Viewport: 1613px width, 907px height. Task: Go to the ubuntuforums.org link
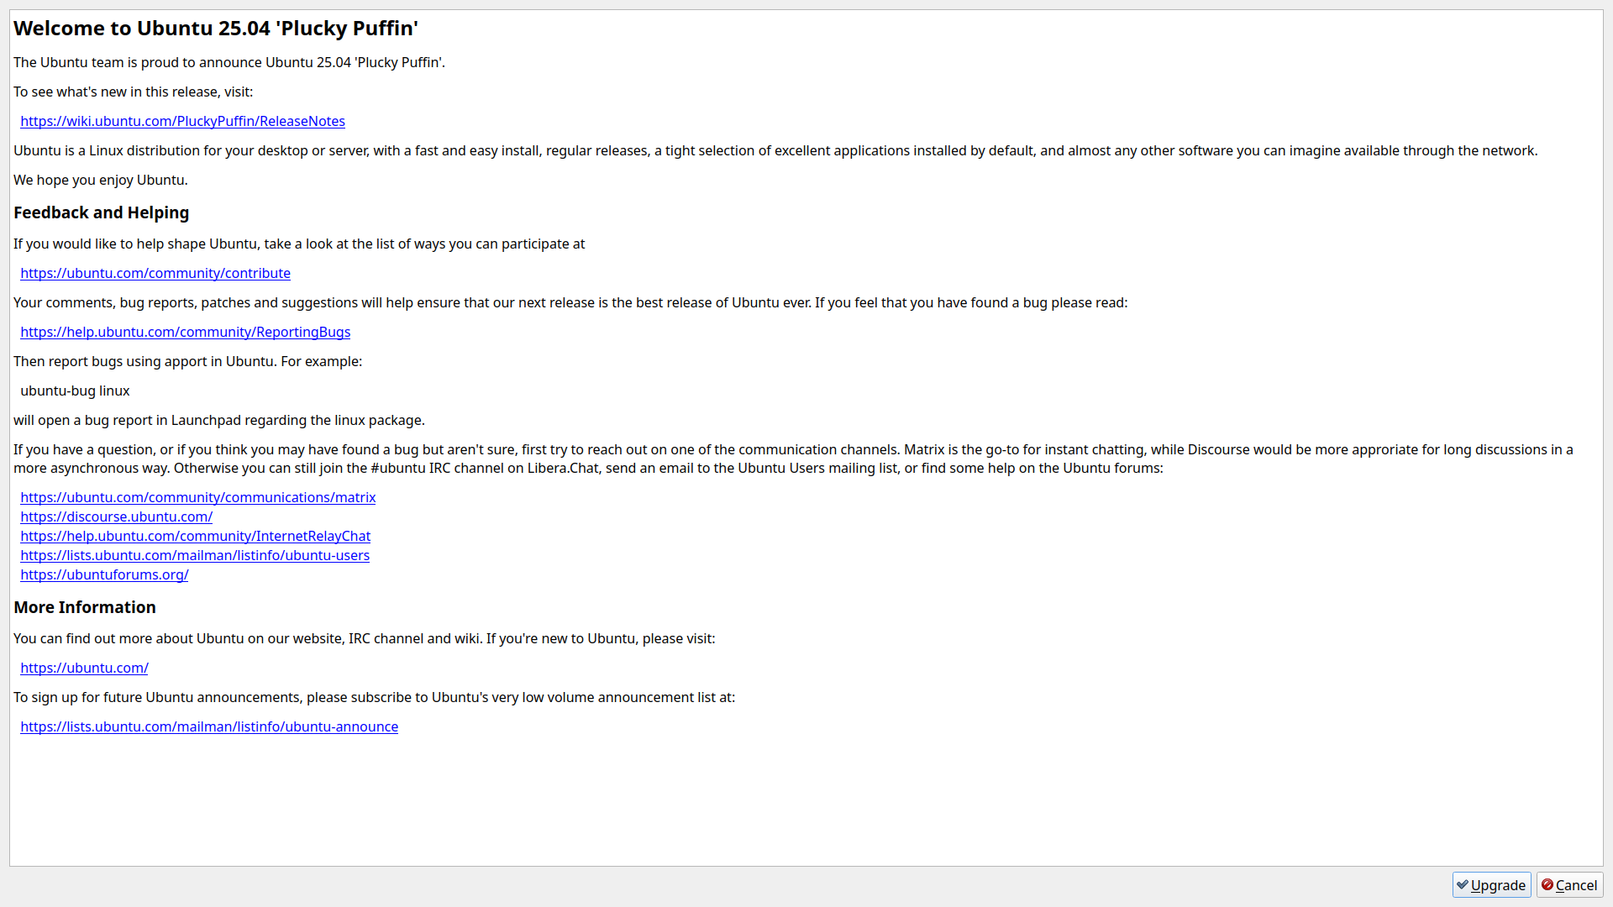coord(104,574)
